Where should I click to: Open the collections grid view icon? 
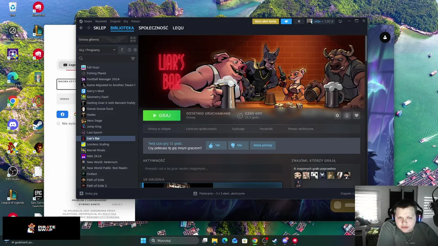(133, 40)
